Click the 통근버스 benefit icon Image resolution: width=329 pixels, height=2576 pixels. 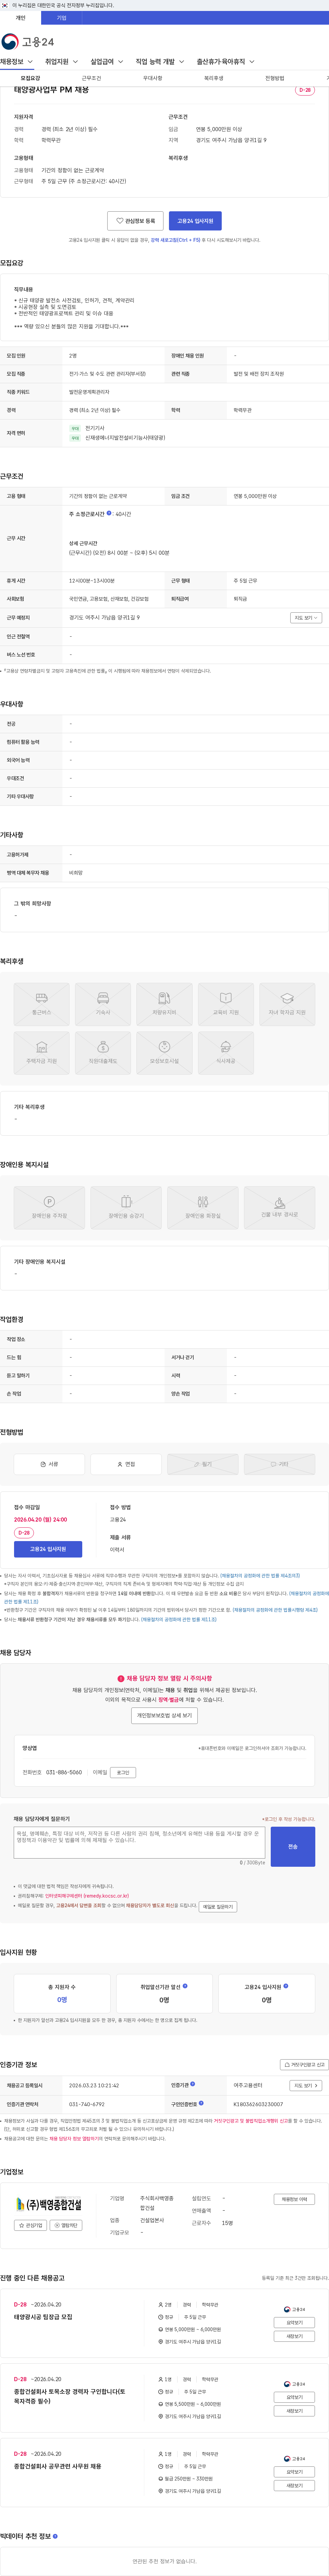42,1004
